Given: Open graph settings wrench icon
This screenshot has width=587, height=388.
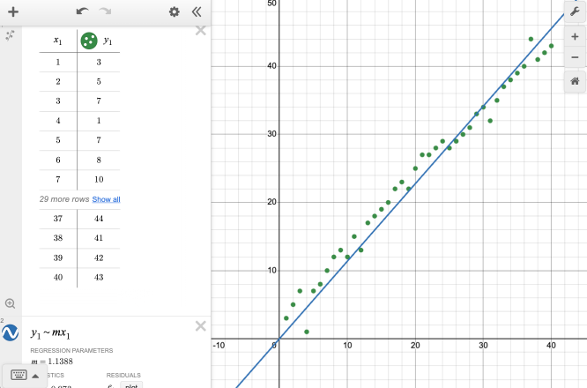Looking at the screenshot, I should pos(575,11).
